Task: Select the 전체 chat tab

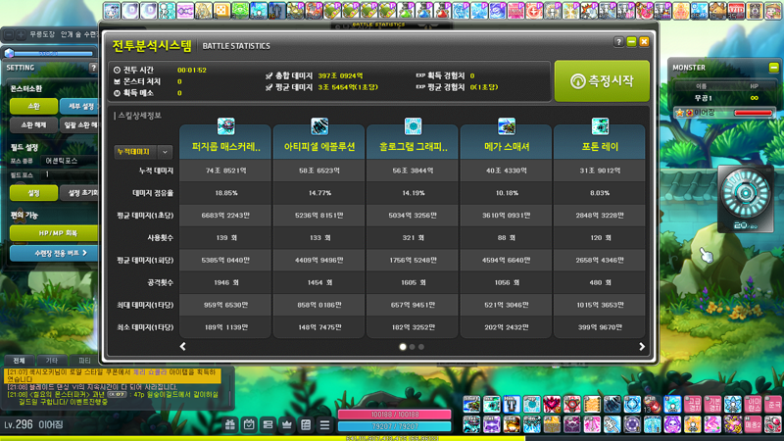Action: click(x=19, y=360)
